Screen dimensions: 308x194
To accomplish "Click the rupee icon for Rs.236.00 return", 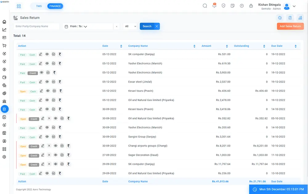I will pos(60,173).
